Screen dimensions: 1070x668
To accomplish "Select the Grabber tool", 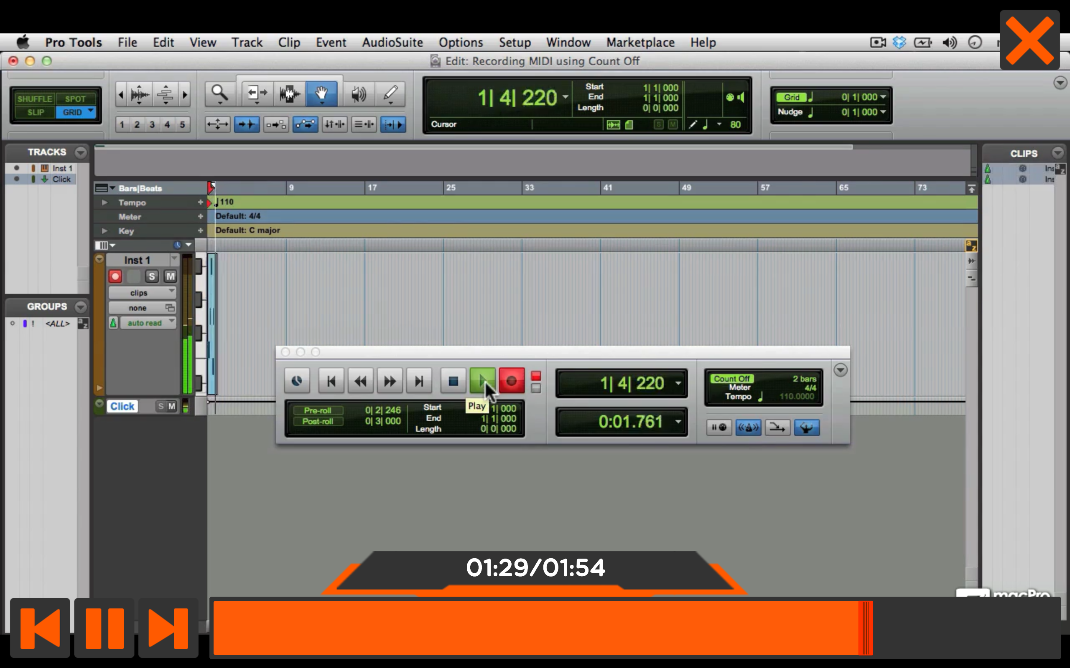I will tap(321, 94).
